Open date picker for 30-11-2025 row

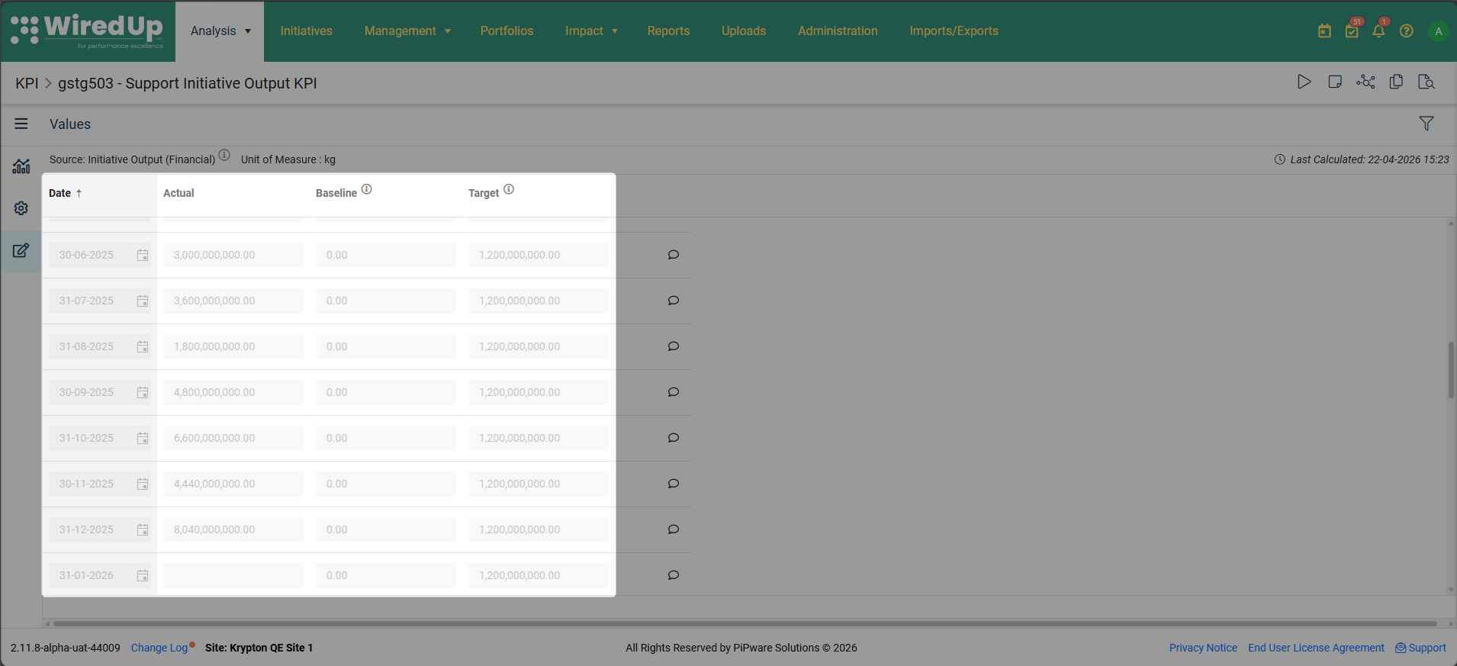click(143, 484)
